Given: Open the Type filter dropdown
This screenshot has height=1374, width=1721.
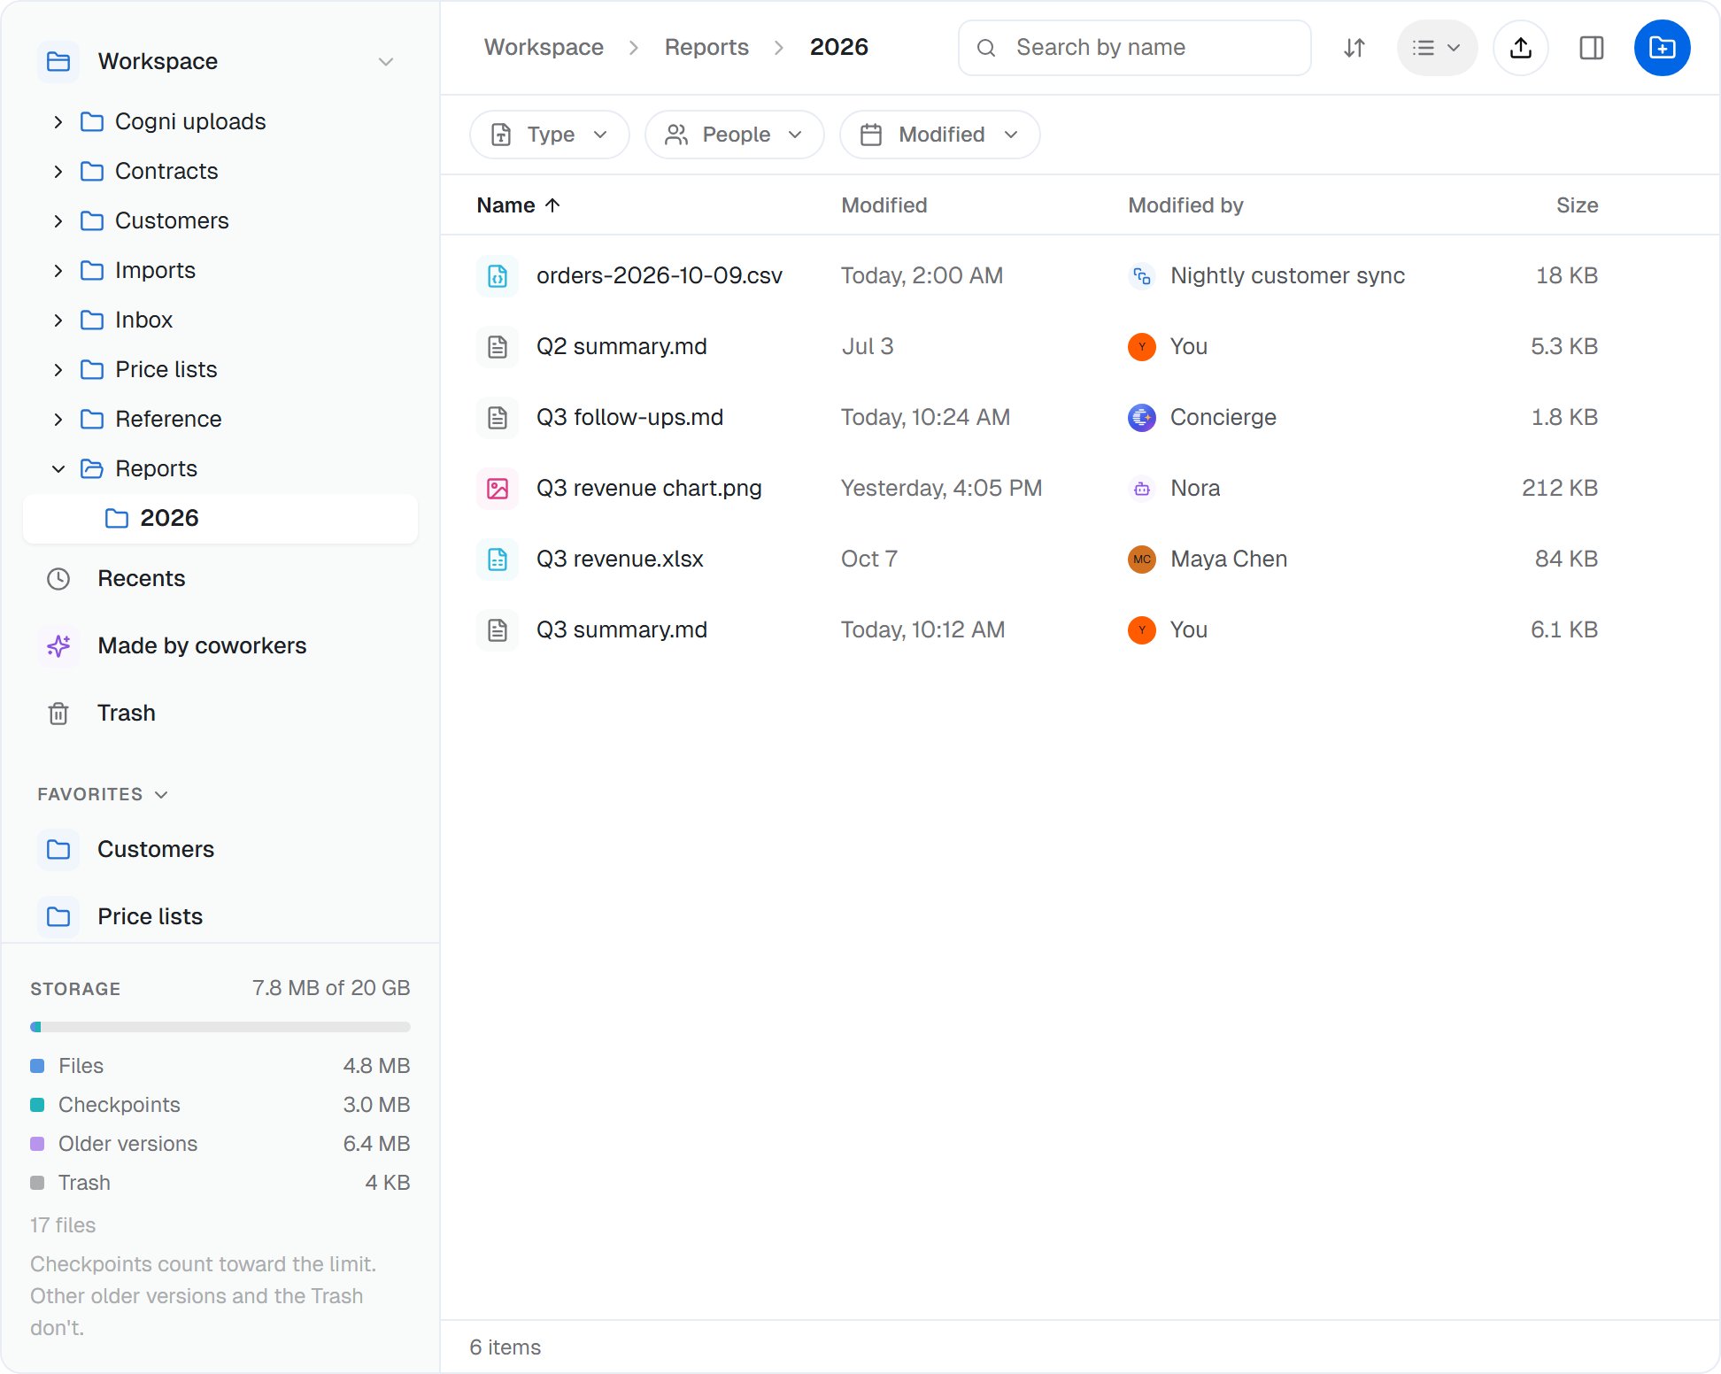Looking at the screenshot, I should pyautogui.click(x=550, y=135).
